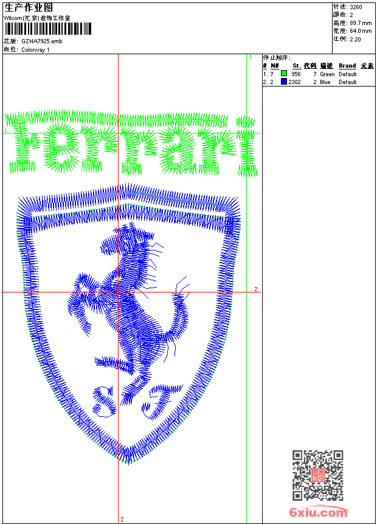The width and height of the screenshot is (377, 524).
Task: Select the height value 89.7 mm
Action: point(361,23)
